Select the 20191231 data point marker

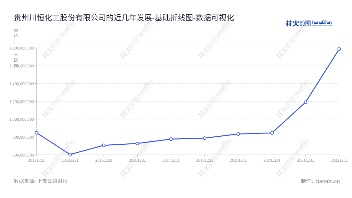[238, 134]
